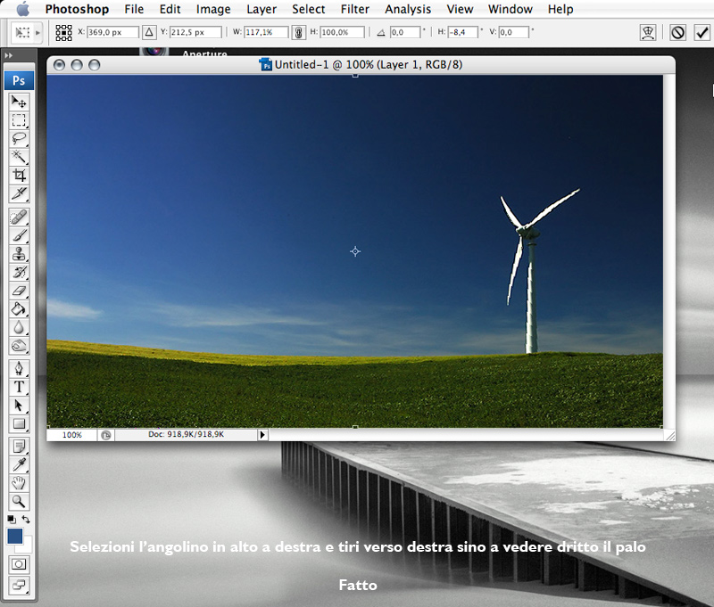Screen dimensions: 714x607
Task: Cancel transform with the no-entry button
Action: tap(678, 32)
